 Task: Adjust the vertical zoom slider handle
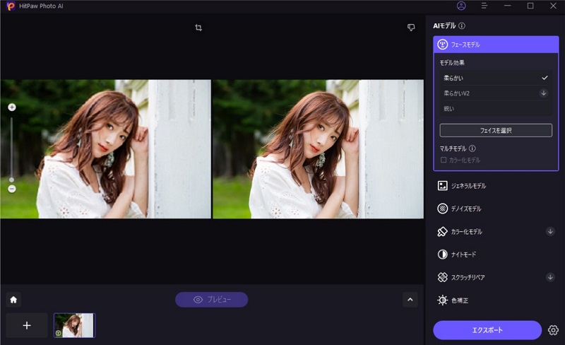pos(11,180)
